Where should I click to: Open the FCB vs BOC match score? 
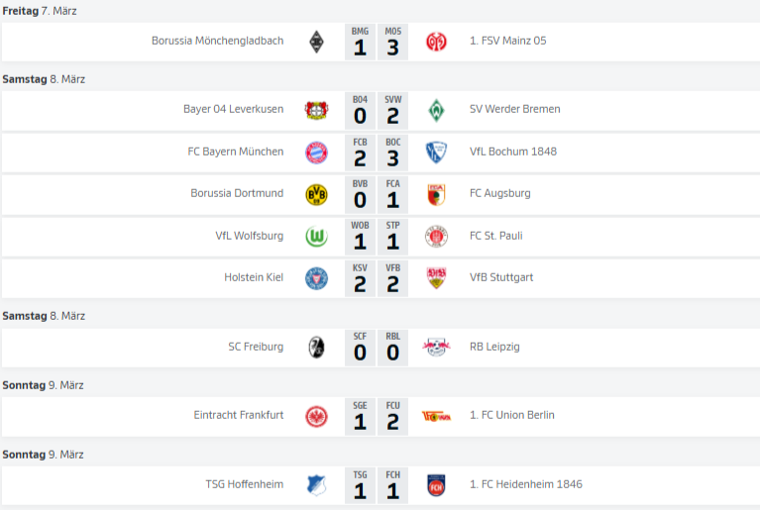[x=376, y=153]
